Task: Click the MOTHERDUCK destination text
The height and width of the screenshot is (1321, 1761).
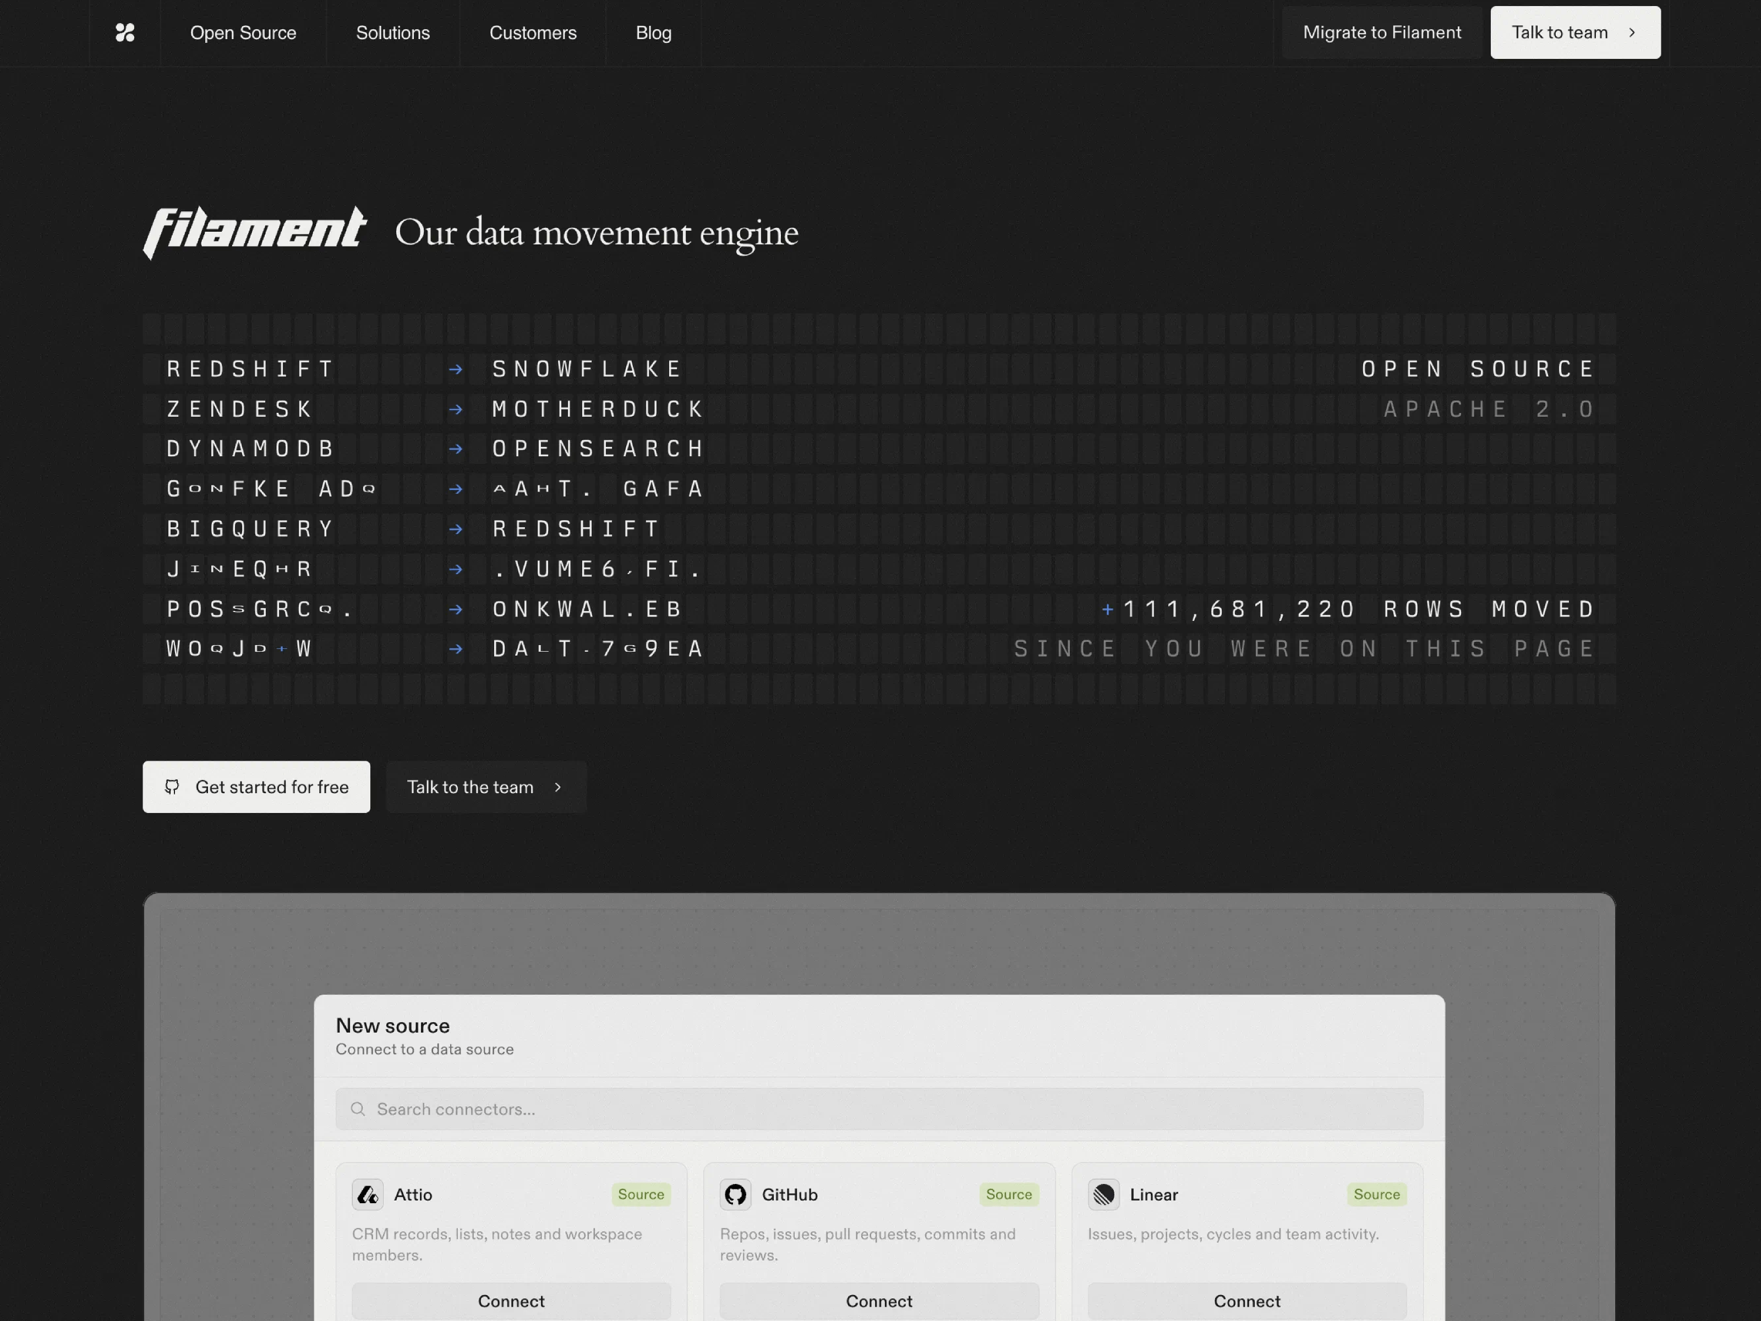Action: tap(598, 410)
